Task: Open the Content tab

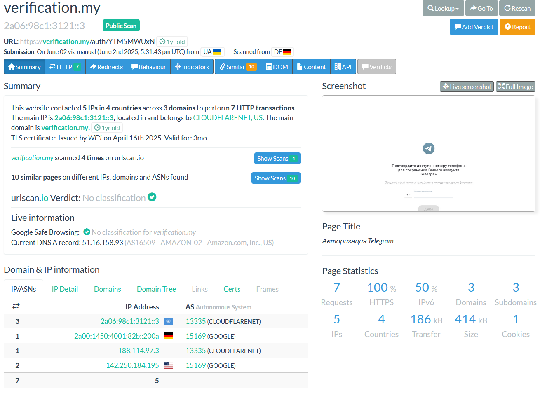Action: 312,67
